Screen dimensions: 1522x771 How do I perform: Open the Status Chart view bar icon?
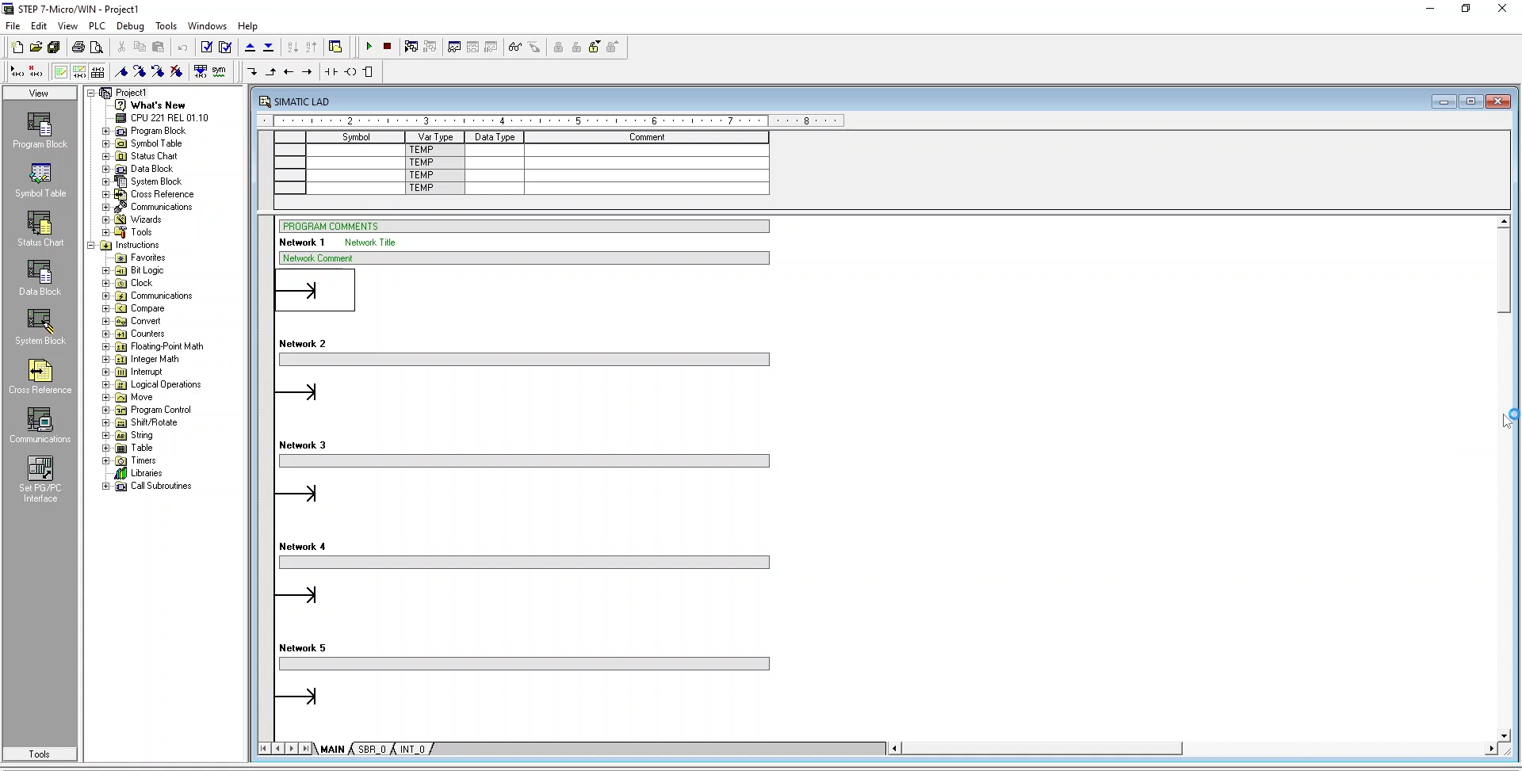pyautogui.click(x=40, y=228)
